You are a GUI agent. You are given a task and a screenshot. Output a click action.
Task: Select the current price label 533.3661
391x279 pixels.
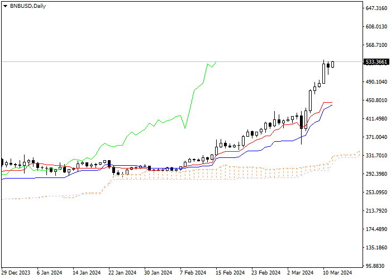pos(376,62)
